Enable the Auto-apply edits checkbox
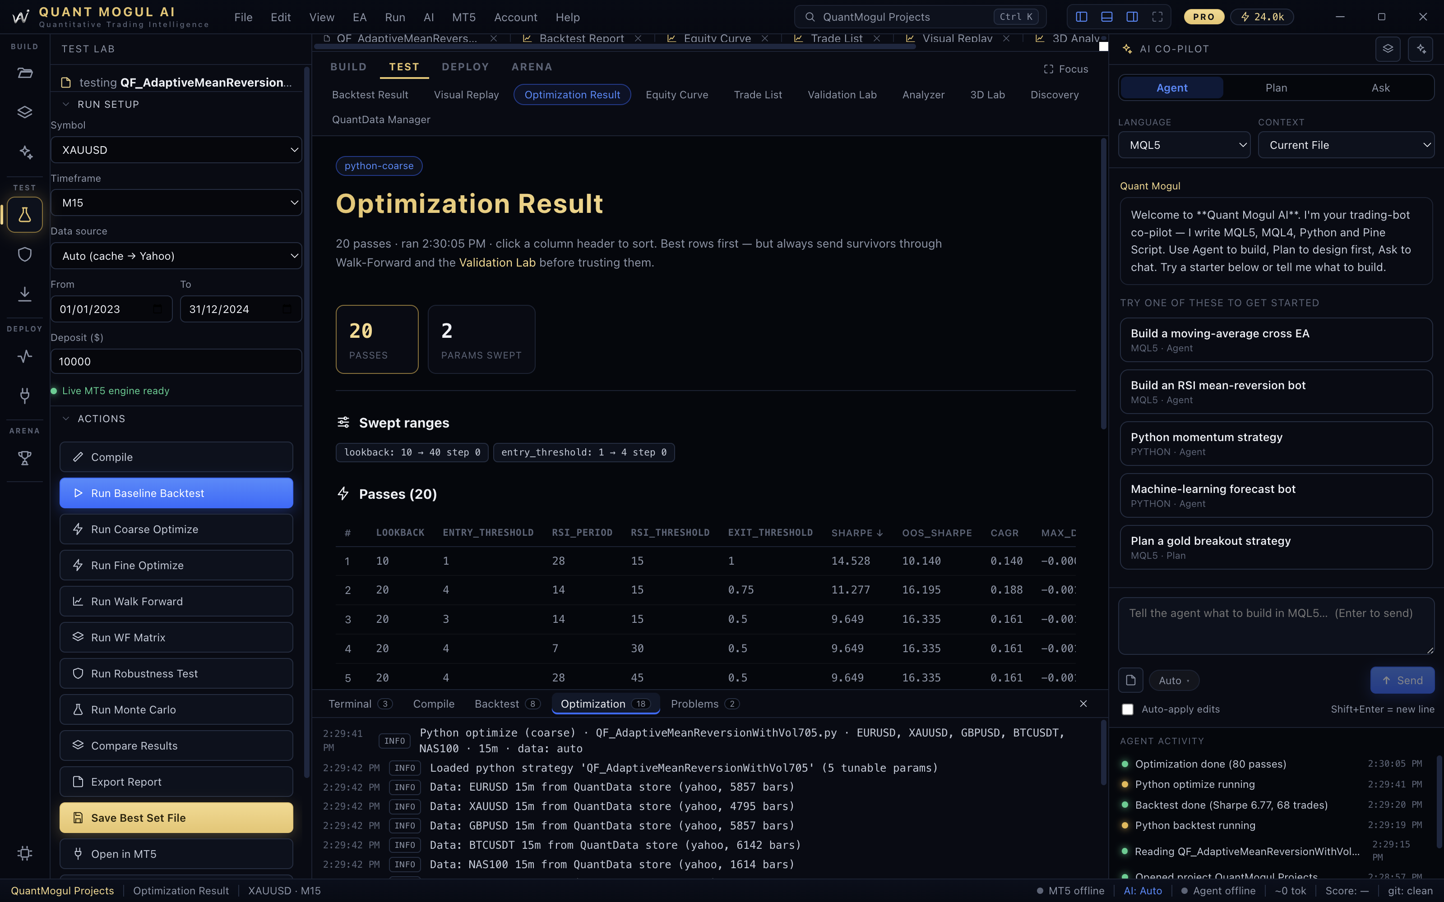The width and height of the screenshot is (1444, 902). pos(1127,709)
